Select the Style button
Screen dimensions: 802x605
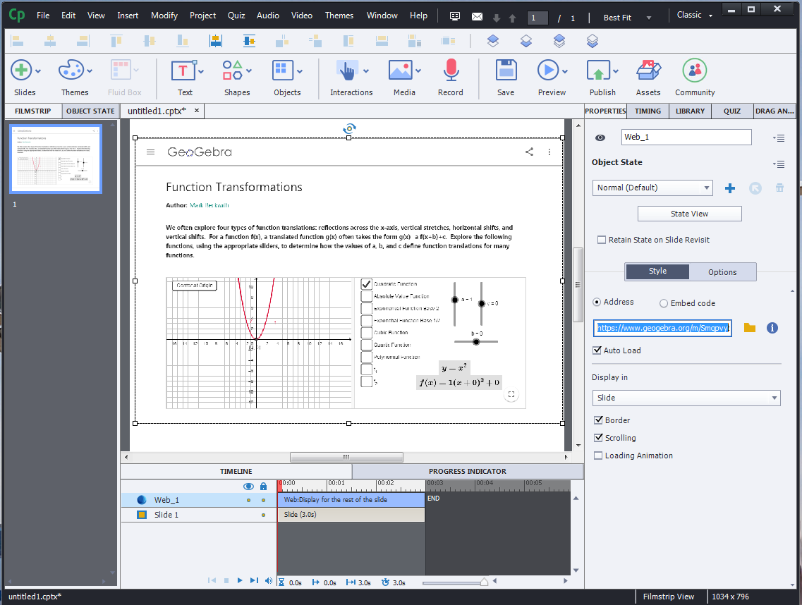657,271
